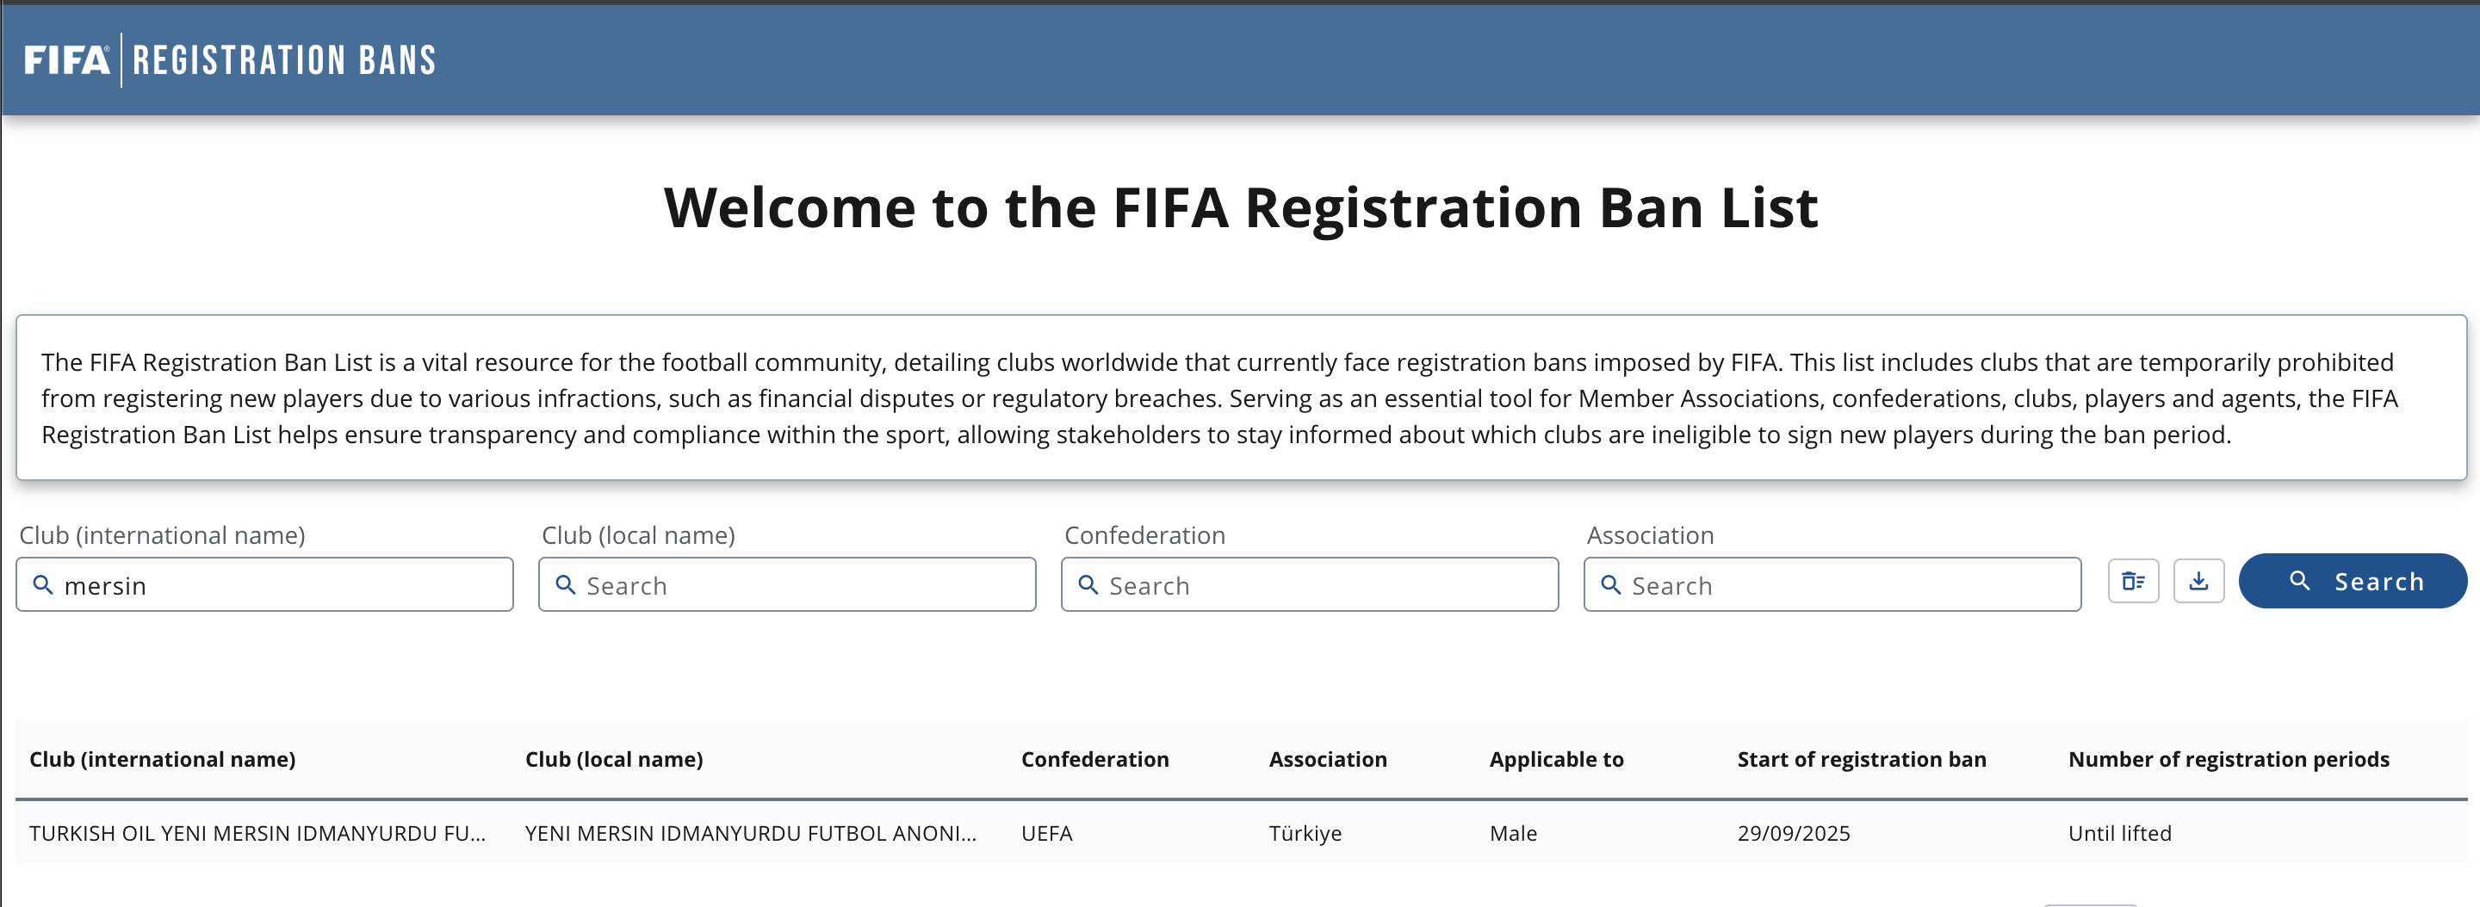Sort by Club (international name) column header
The height and width of the screenshot is (907, 2480).
(x=163, y=760)
